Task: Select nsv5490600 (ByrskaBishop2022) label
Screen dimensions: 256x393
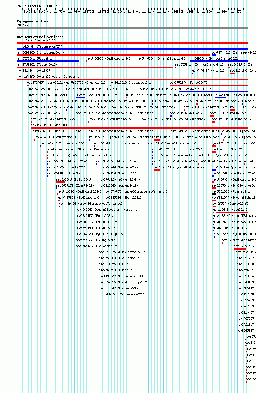Action: pyautogui.click(x=214, y=58)
